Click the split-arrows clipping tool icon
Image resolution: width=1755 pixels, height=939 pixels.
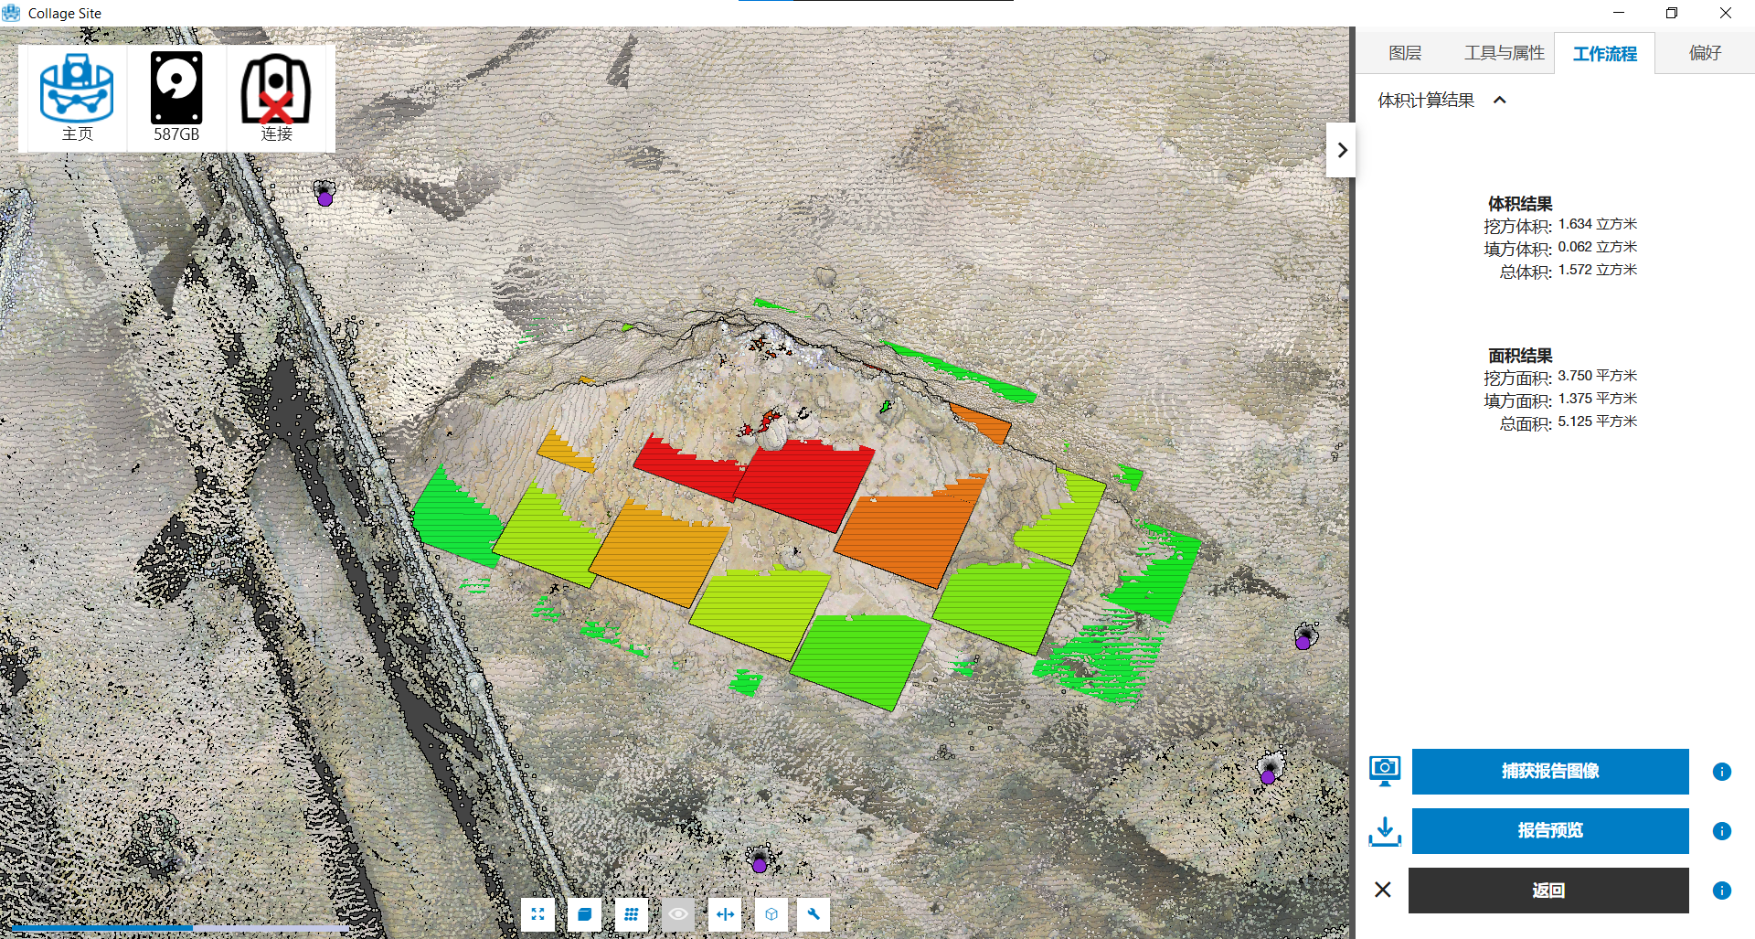click(725, 913)
